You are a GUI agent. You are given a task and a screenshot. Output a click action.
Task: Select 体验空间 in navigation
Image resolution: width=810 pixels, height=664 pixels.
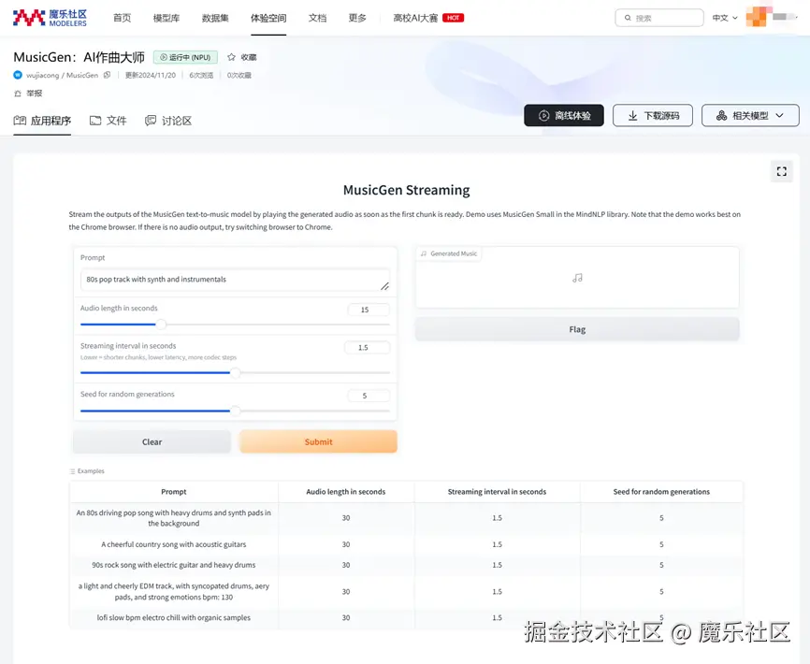coord(268,18)
